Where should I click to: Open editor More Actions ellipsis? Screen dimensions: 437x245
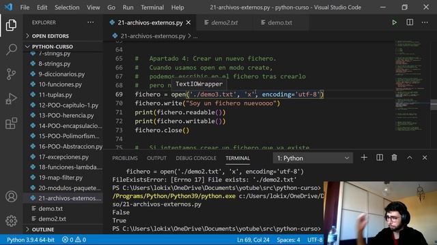425,22
